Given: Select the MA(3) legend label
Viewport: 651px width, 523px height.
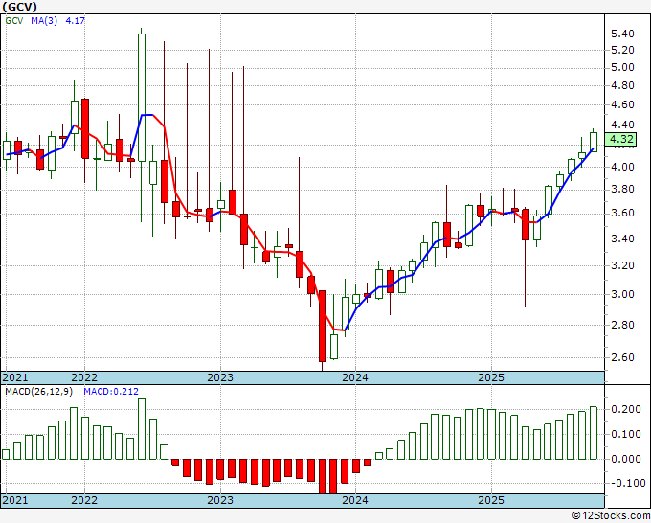Looking at the screenshot, I should tap(44, 20).
